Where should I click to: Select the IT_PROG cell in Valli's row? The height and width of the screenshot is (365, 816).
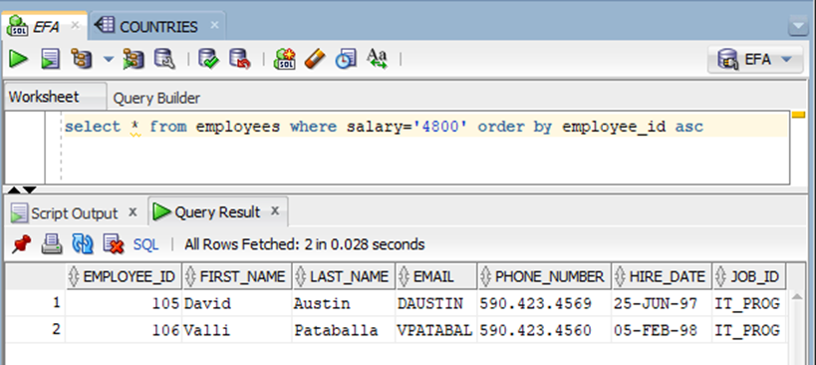click(x=749, y=329)
